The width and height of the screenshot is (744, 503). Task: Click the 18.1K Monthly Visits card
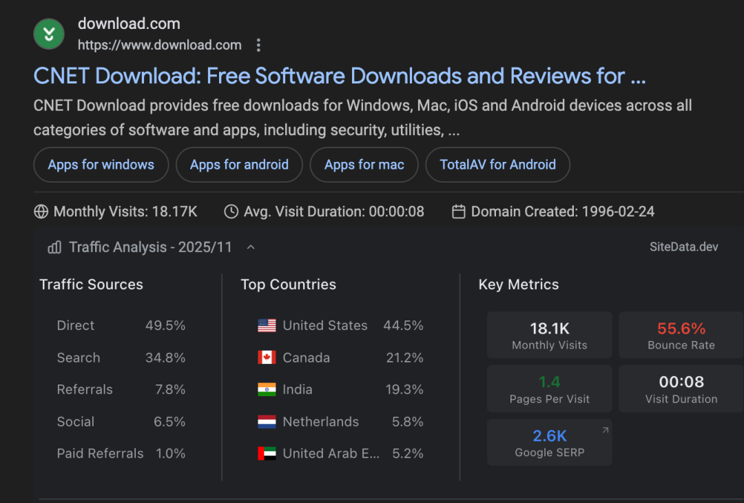click(550, 335)
